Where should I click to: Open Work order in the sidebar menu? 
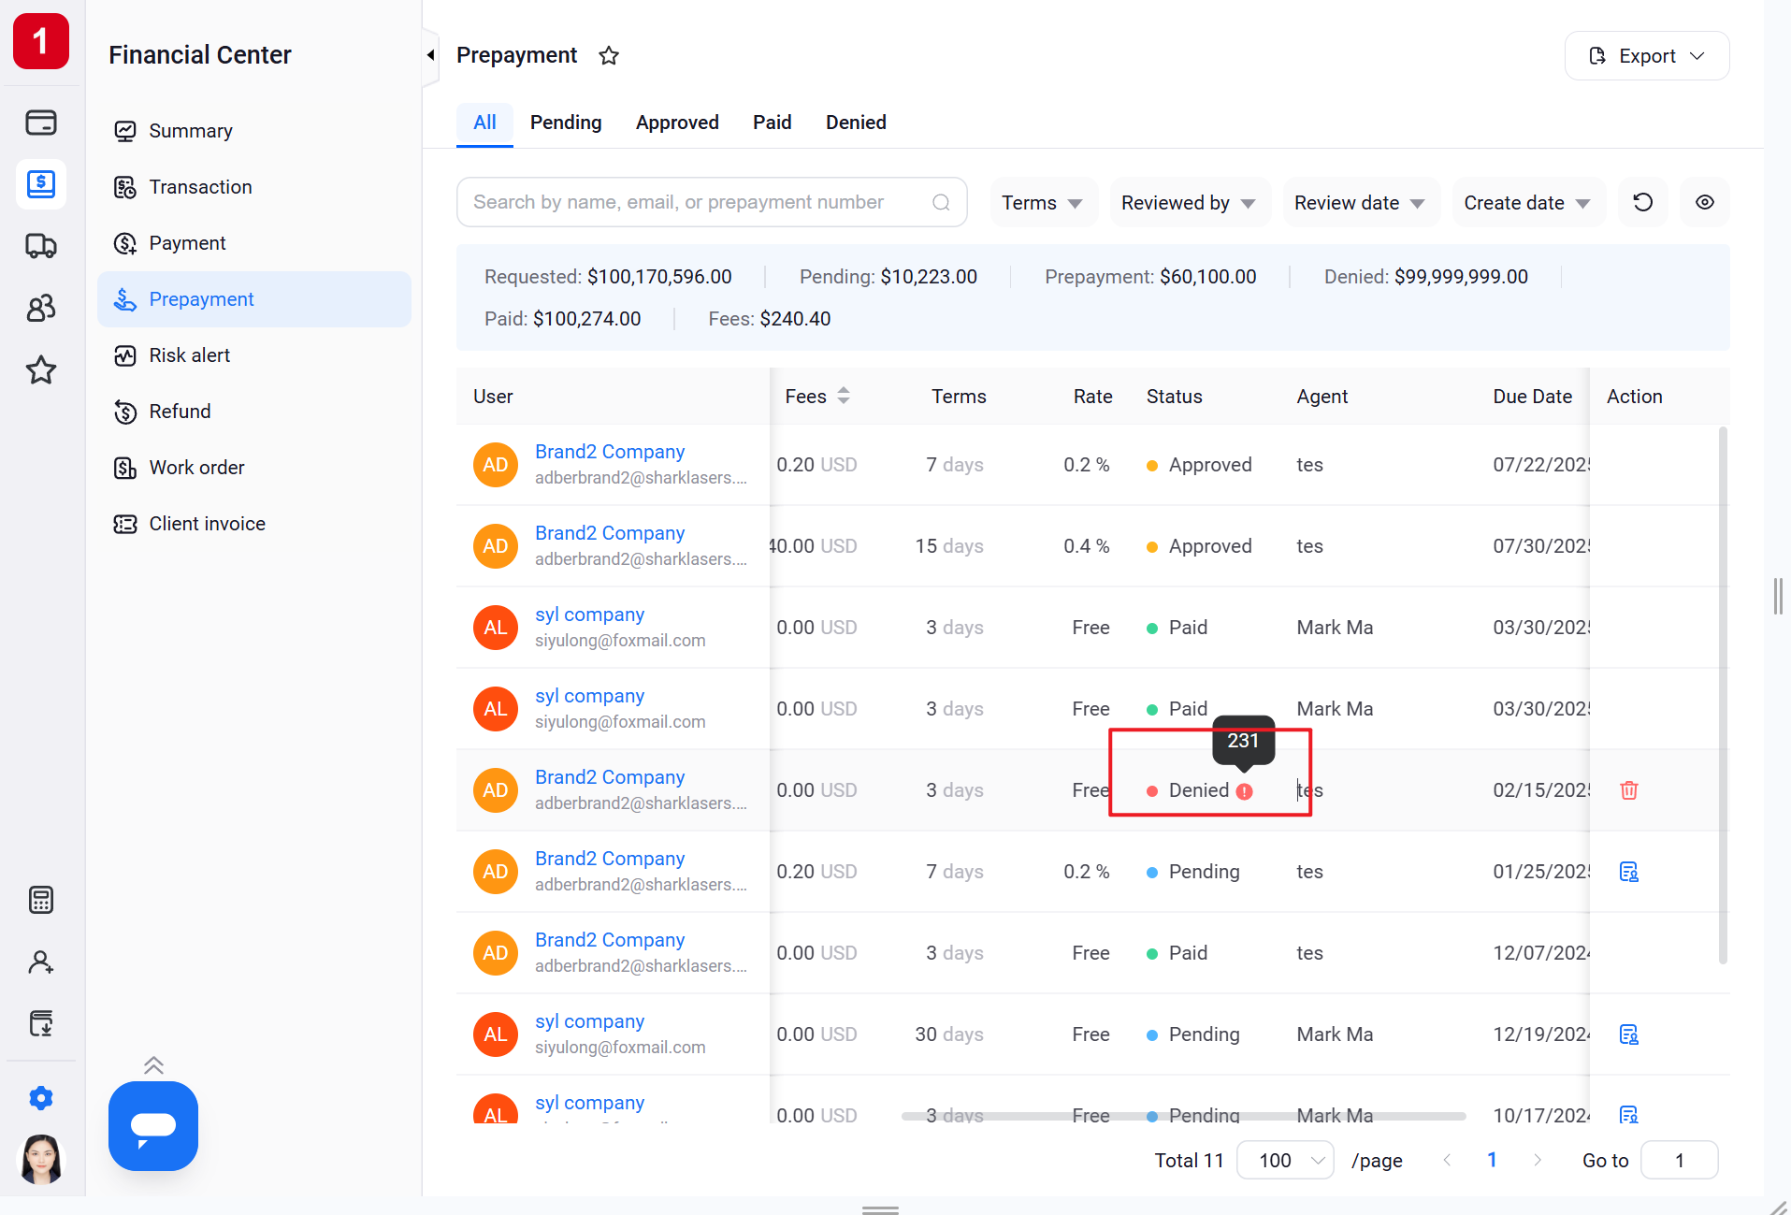point(253,468)
